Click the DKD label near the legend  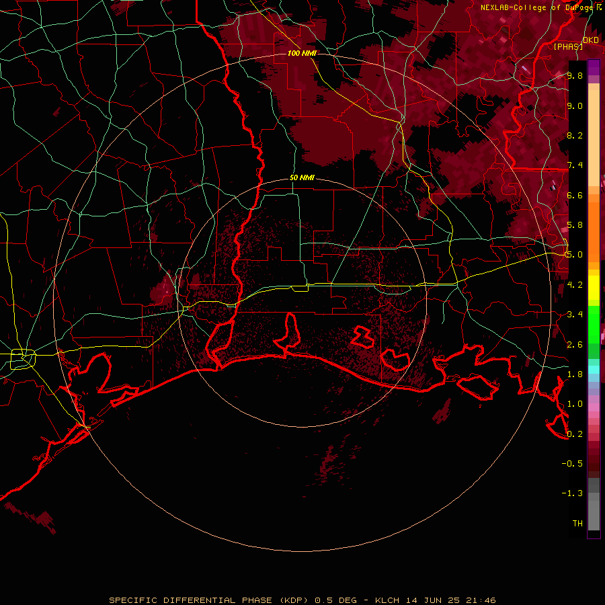[x=591, y=40]
